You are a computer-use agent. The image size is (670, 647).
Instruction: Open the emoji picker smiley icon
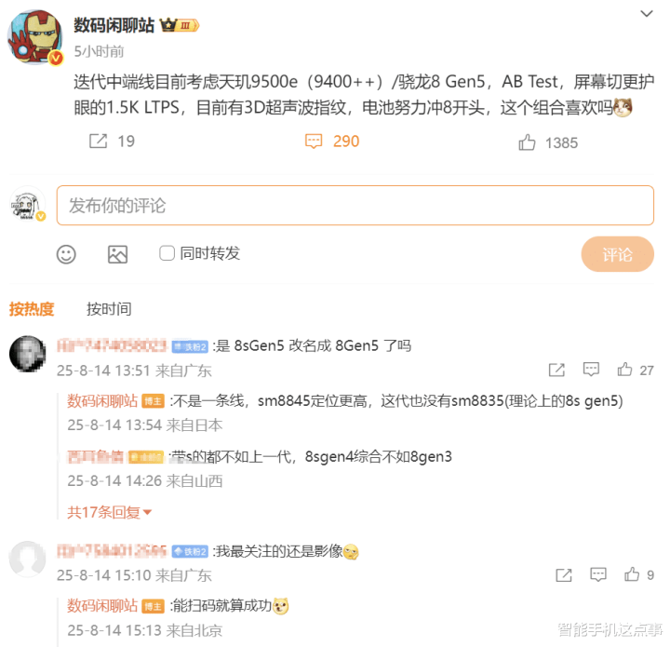66,254
